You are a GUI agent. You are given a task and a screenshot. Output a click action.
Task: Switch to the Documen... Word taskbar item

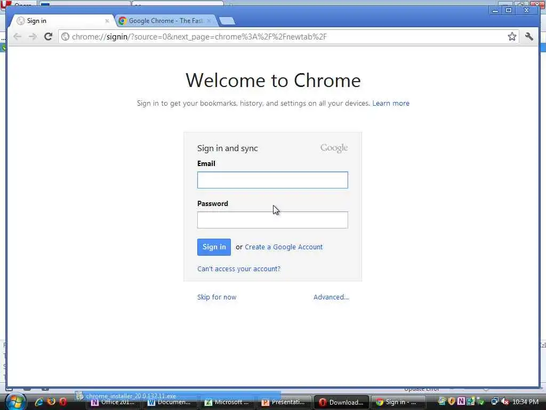coord(170,403)
